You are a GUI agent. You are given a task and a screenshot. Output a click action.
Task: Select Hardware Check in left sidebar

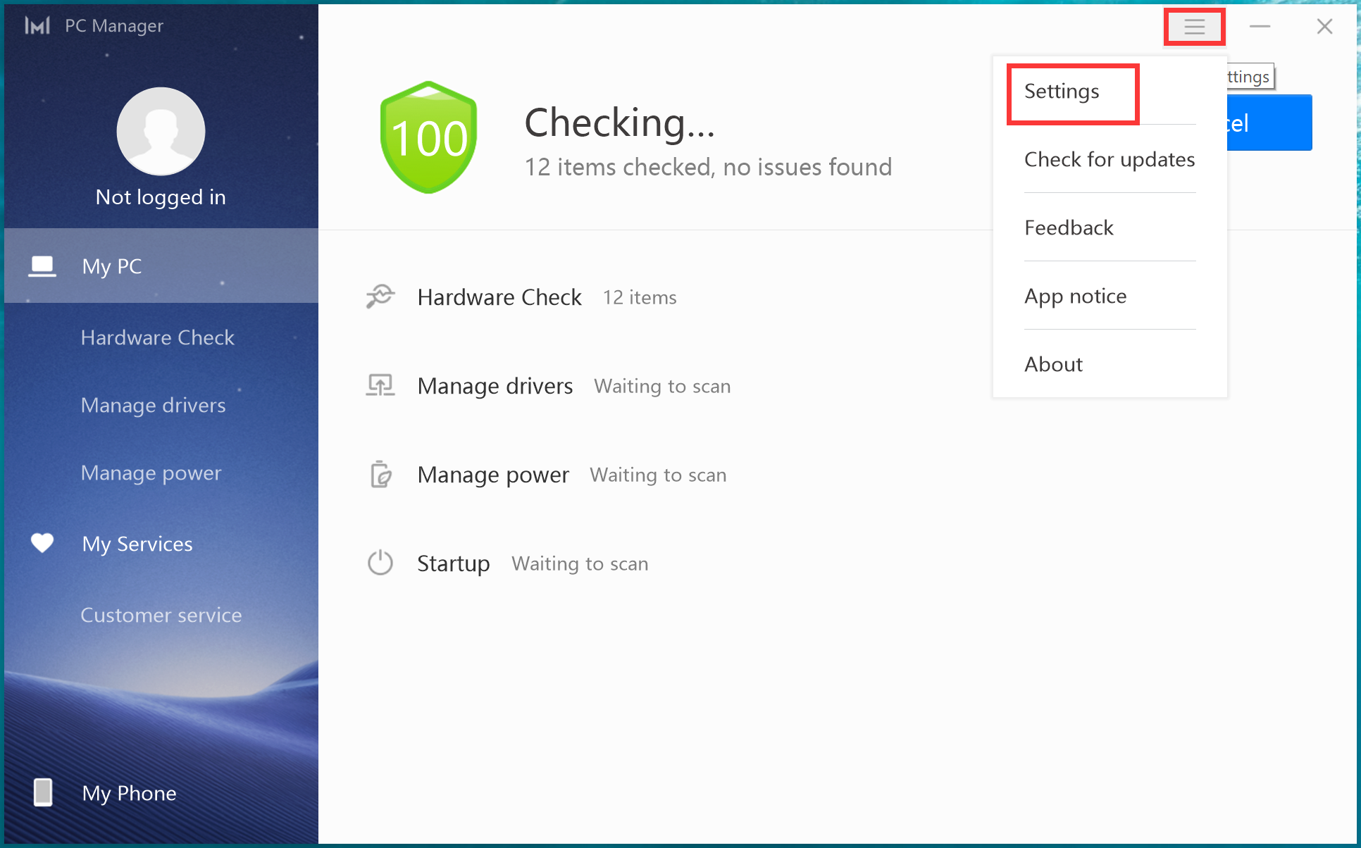point(159,336)
